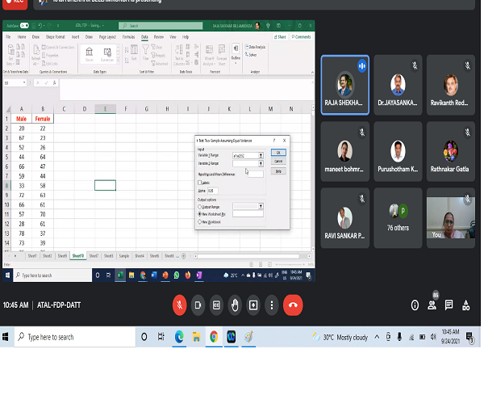Open File Explorer from the taskbar
Screen dimensions: 484x404
196,337
